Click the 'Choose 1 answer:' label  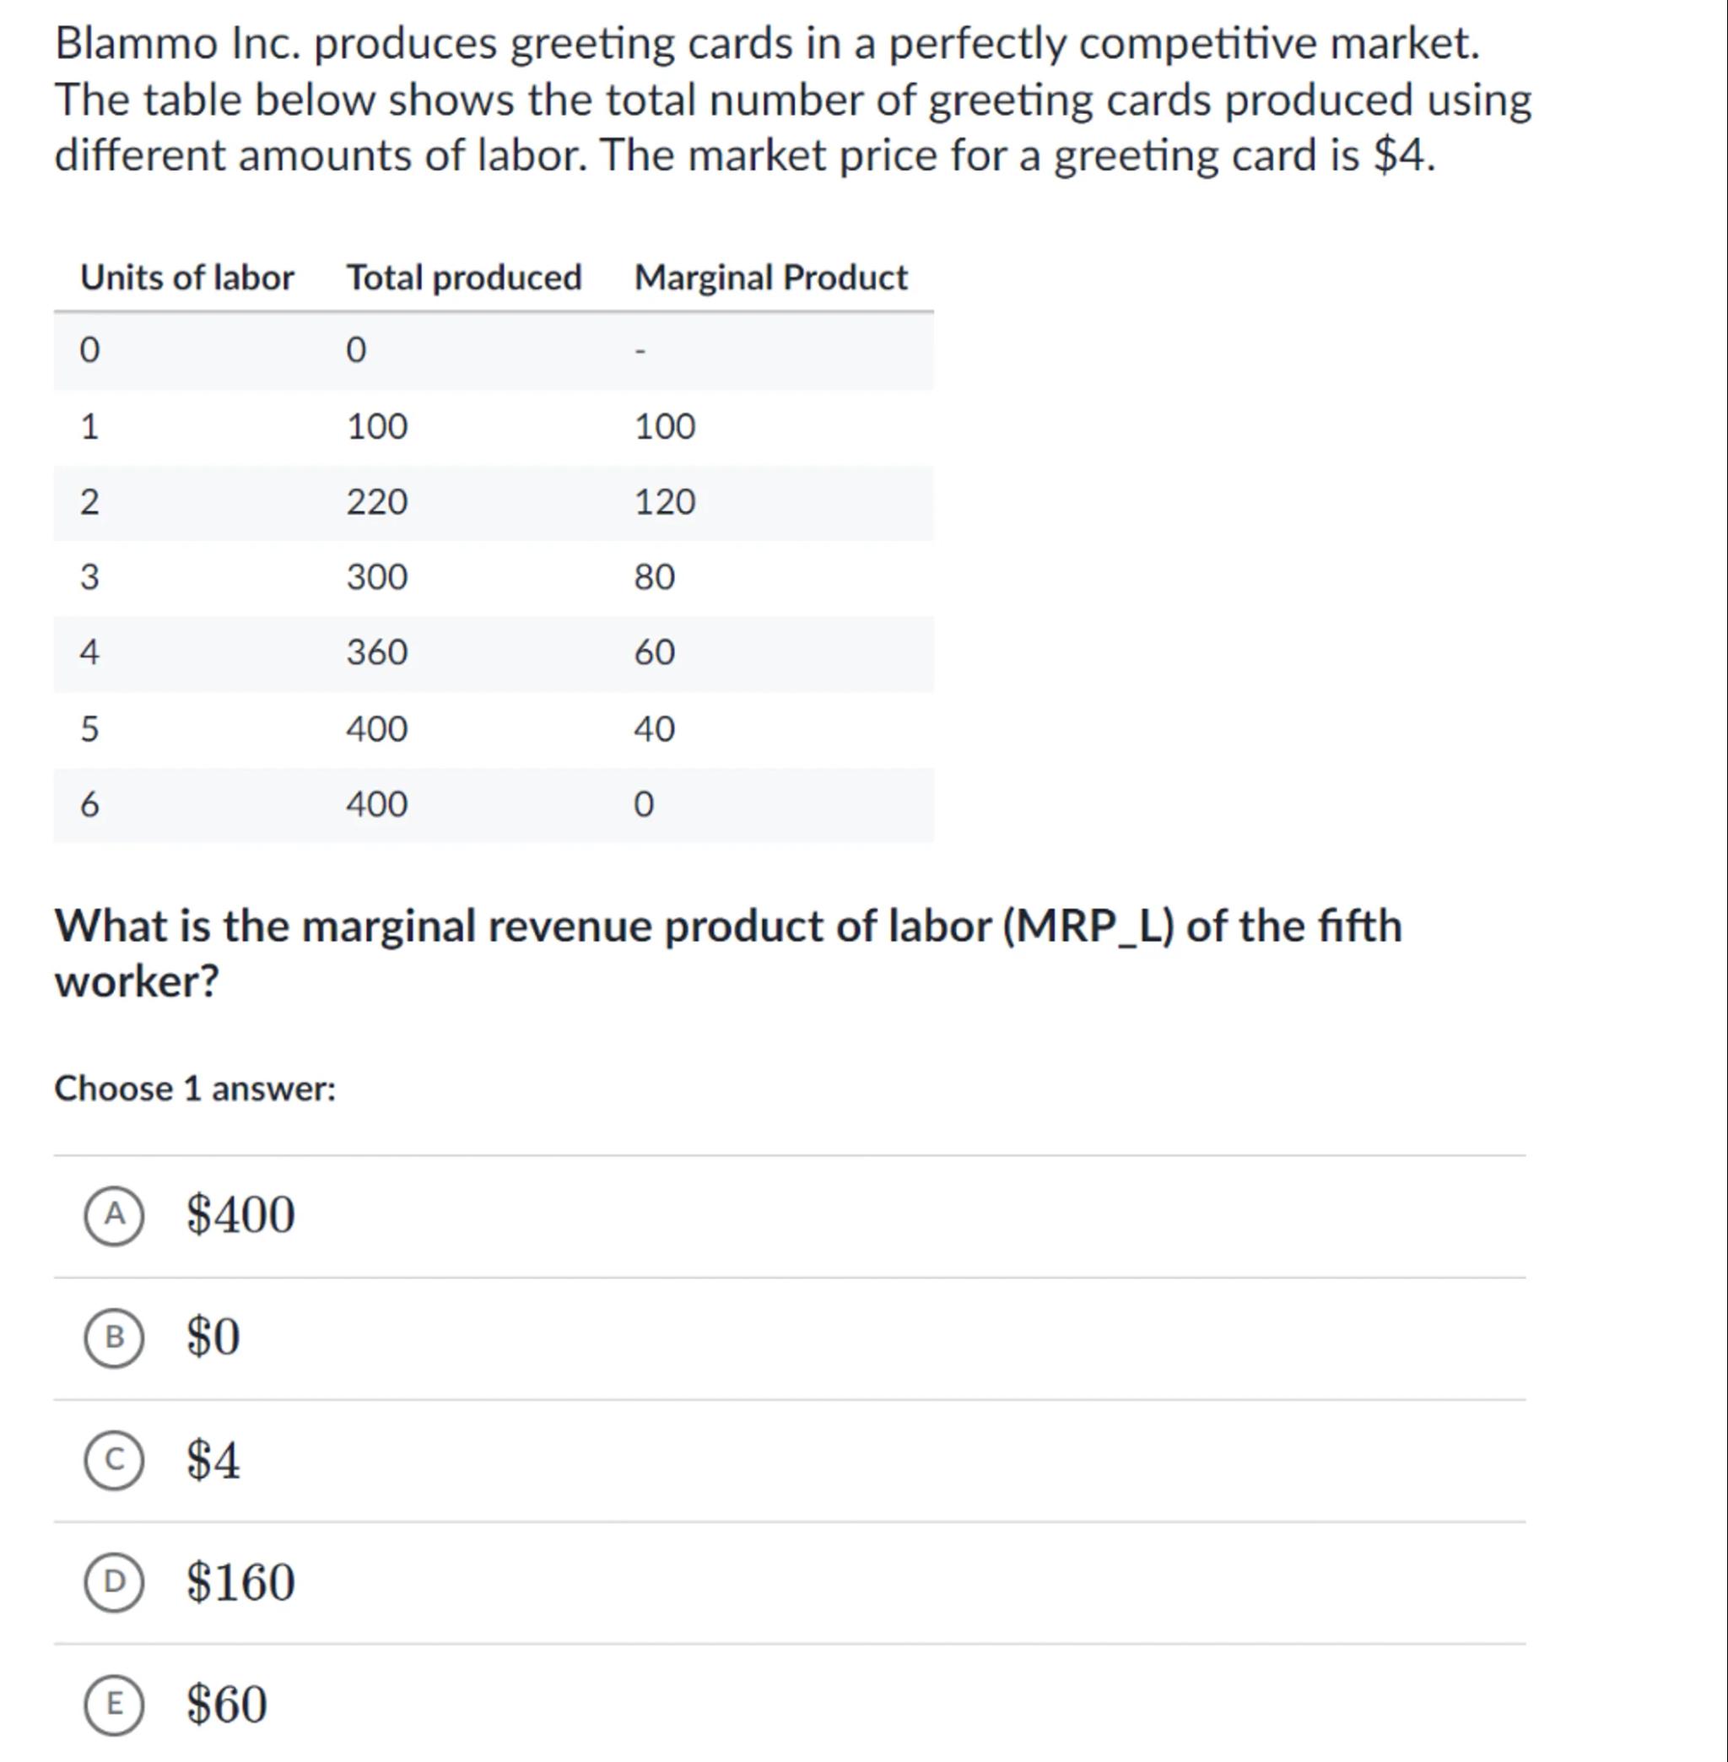(x=195, y=1089)
